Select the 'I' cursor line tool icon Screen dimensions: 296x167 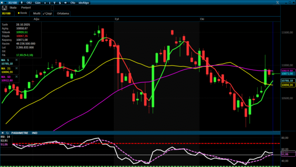tap(50, 2)
